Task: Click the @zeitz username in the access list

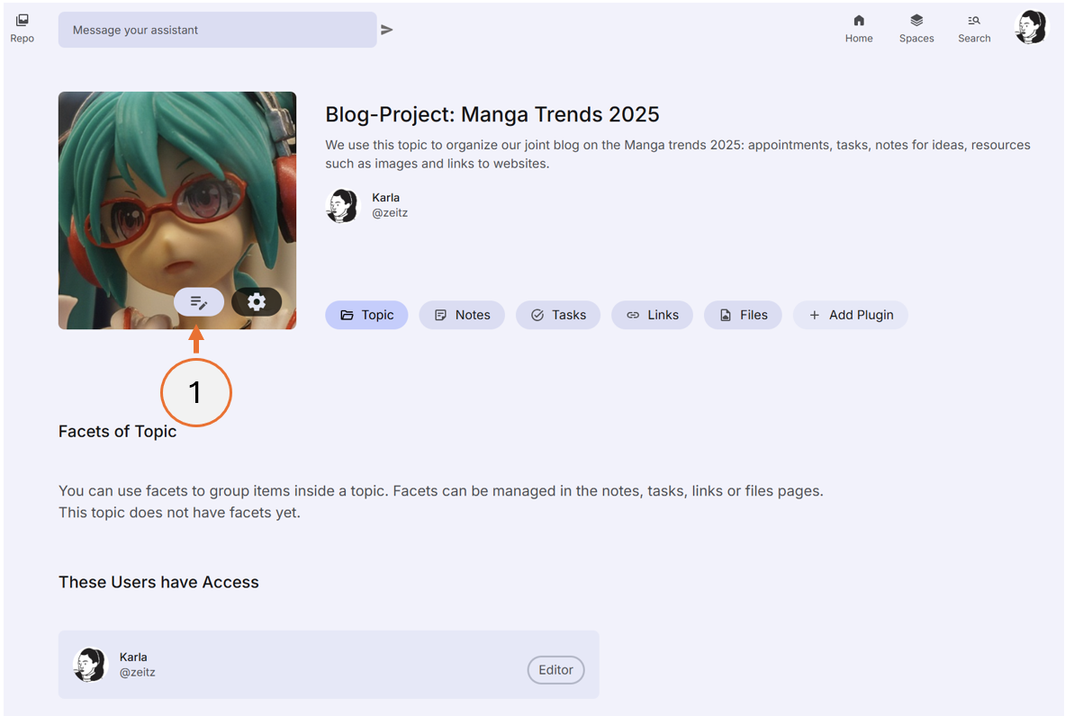Action: tap(137, 671)
